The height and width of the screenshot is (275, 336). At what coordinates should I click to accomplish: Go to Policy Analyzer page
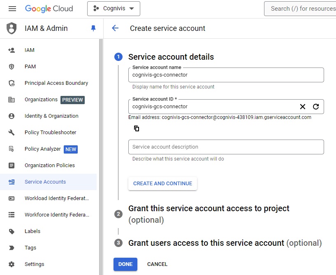tap(42, 149)
